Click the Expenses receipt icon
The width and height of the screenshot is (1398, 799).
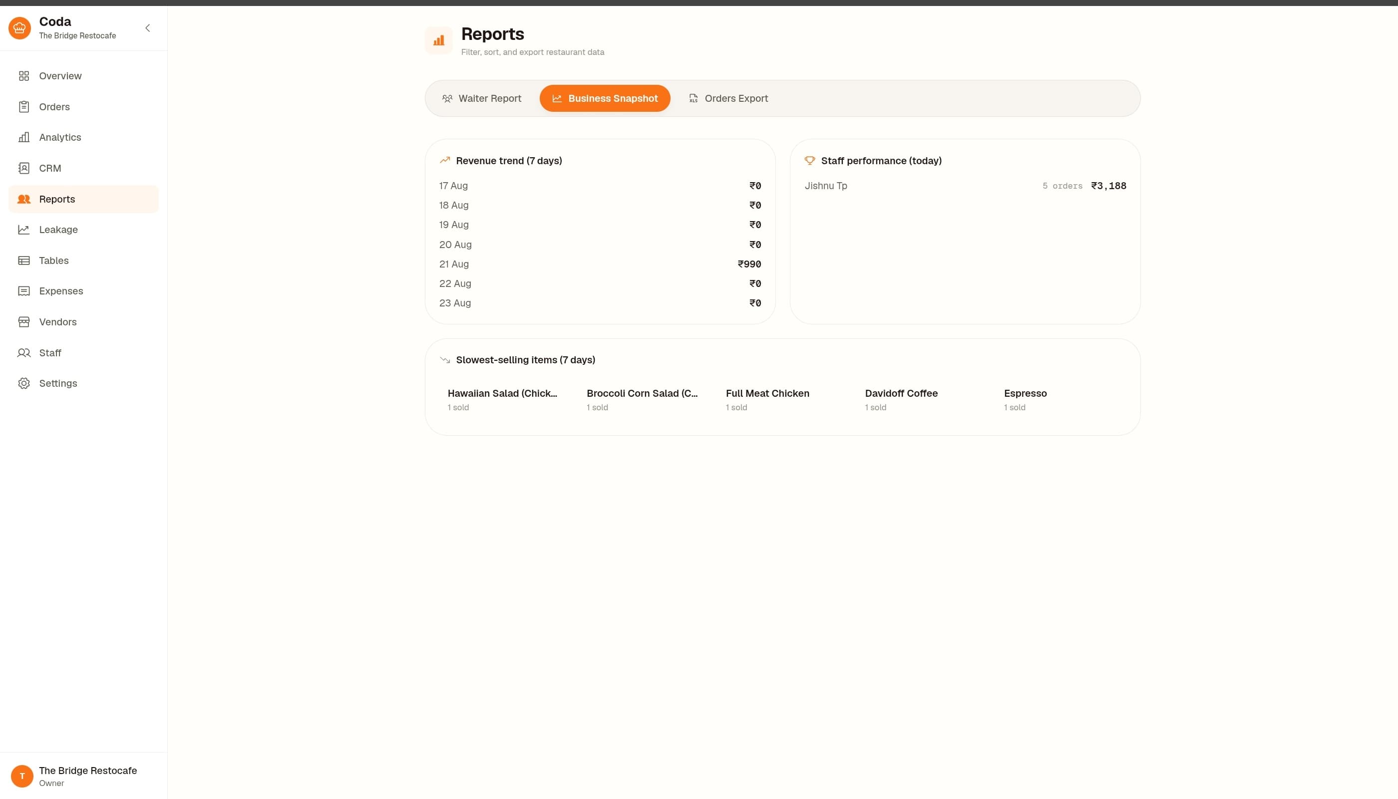click(23, 291)
